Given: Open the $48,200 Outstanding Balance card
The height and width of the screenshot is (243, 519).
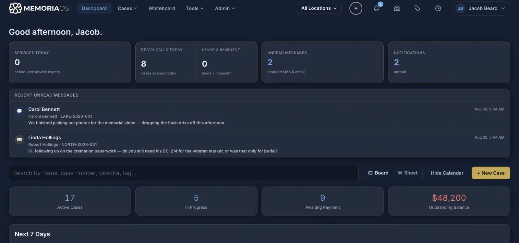Looking at the screenshot, I should pyautogui.click(x=449, y=201).
